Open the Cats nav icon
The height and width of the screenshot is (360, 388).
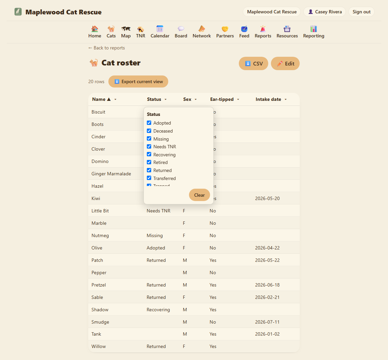[x=111, y=29]
